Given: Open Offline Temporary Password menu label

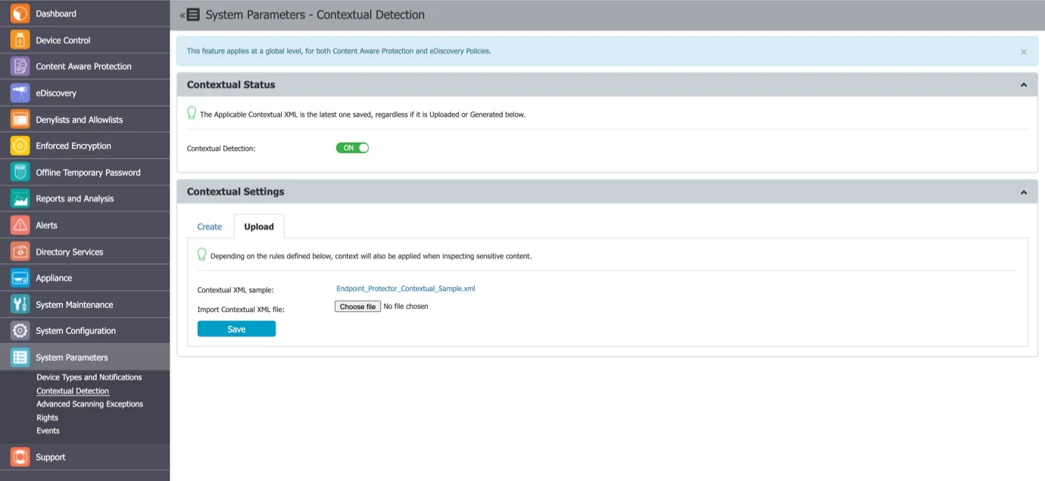Looking at the screenshot, I should coord(89,172).
